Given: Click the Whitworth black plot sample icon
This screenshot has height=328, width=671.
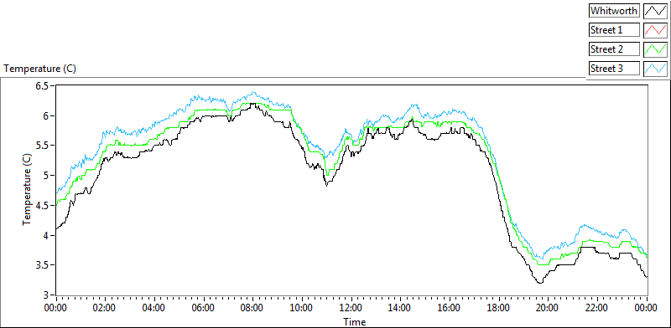Looking at the screenshot, I should click(x=655, y=11).
